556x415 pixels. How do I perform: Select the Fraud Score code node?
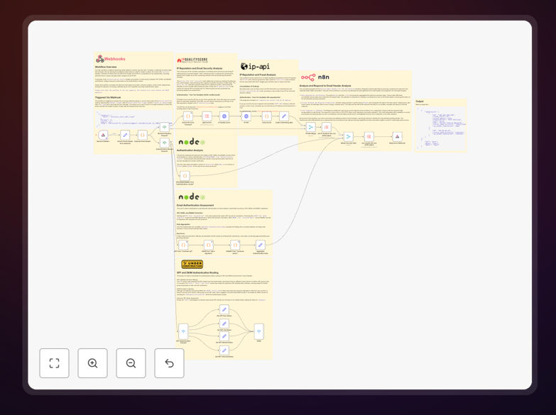tap(267, 116)
